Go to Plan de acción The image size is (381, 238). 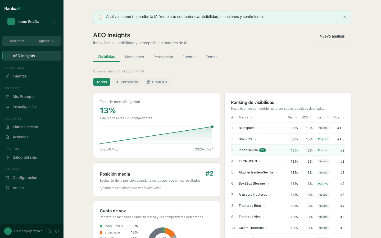32,127
